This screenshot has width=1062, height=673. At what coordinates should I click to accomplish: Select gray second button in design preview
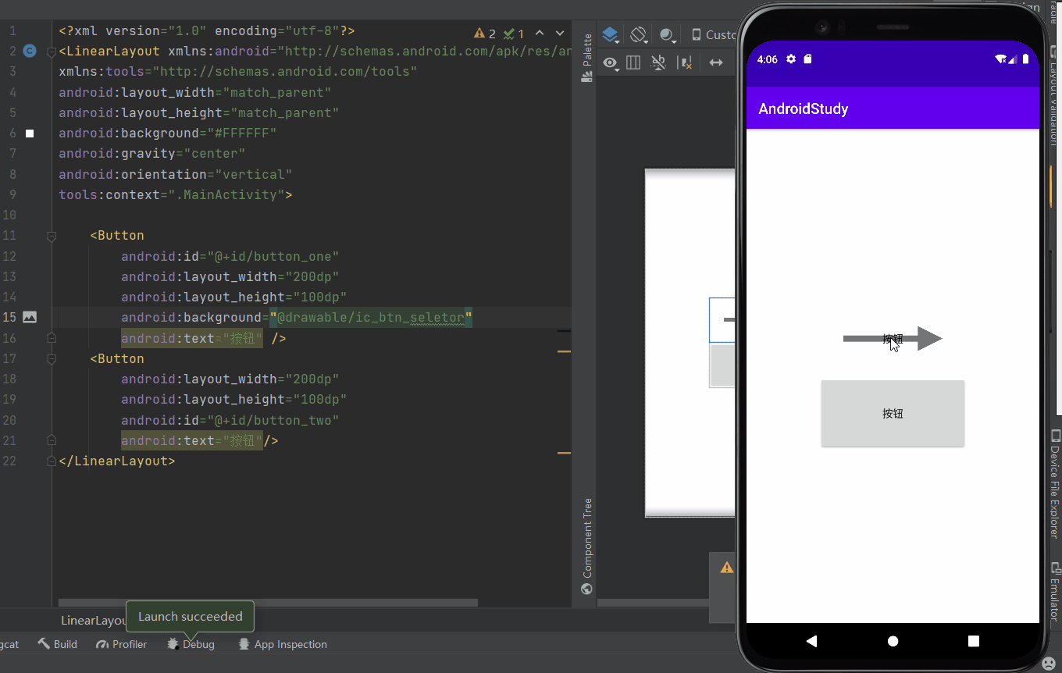click(722, 365)
